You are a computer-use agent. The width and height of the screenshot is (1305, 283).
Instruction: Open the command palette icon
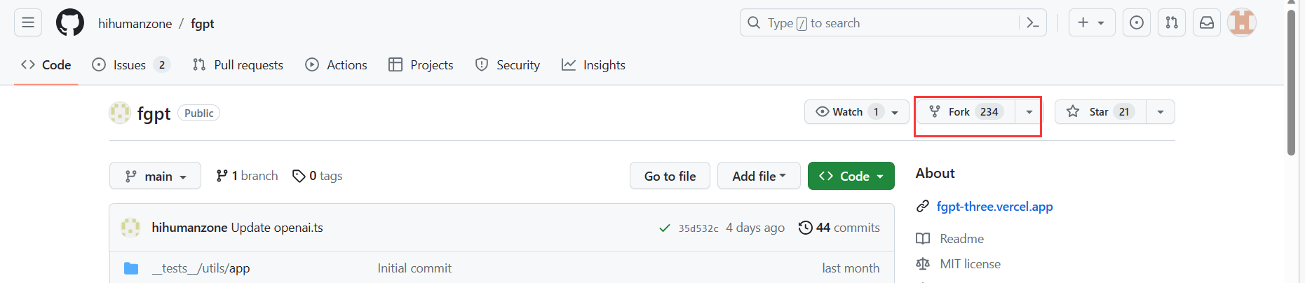[1032, 23]
